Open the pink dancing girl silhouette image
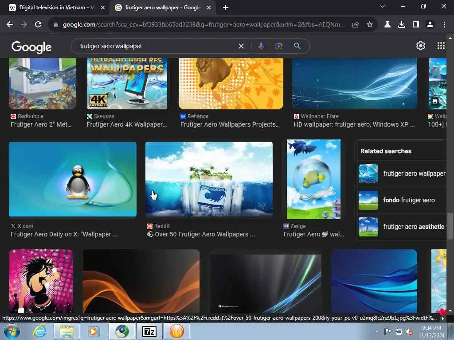454x340 pixels. coord(41,281)
